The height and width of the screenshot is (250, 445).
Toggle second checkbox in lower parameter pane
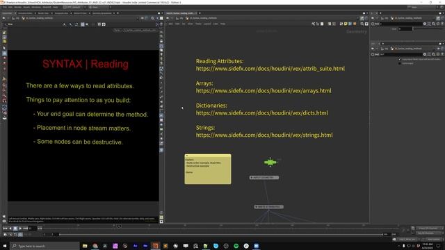(x=400, y=63)
